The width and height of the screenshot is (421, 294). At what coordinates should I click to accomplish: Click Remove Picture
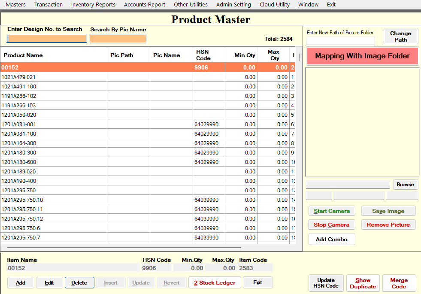click(x=388, y=224)
